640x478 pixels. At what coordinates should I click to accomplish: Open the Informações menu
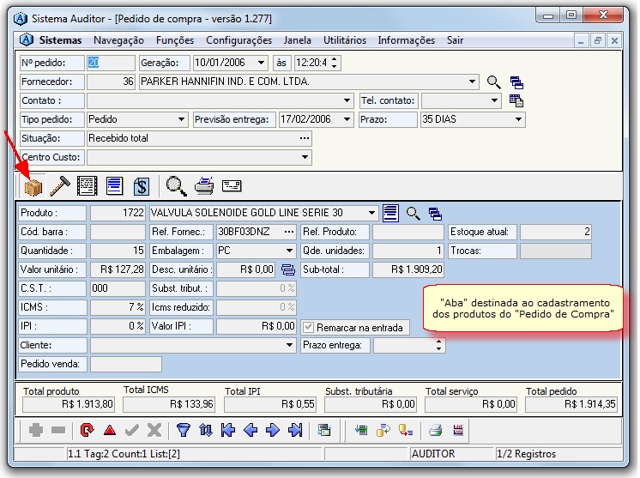(406, 40)
